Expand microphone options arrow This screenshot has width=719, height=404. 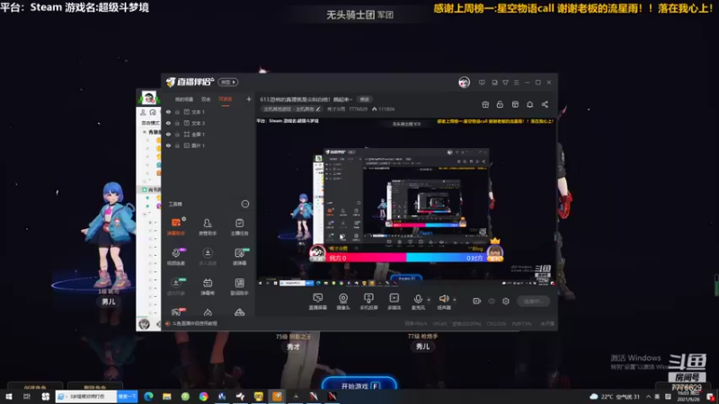tap(429, 300)
